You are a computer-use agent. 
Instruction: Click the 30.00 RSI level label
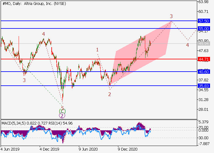[204, 138]
